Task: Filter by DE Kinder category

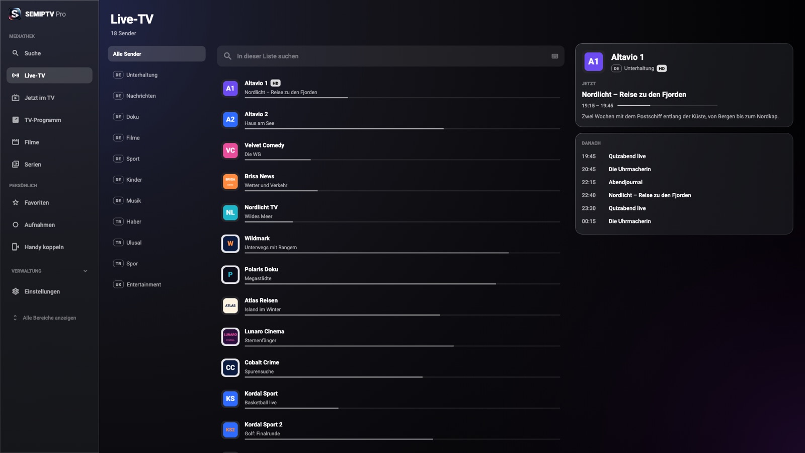Action: (156, 180)
